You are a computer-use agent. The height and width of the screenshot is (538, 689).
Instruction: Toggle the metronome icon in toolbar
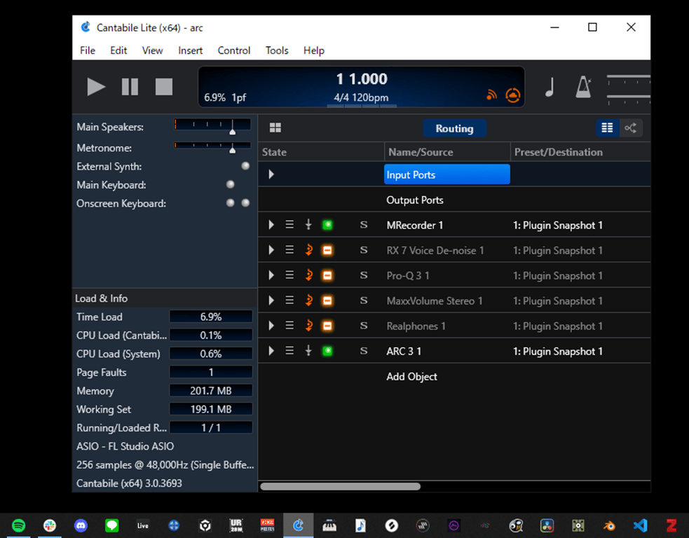click(x=584, y=87)
